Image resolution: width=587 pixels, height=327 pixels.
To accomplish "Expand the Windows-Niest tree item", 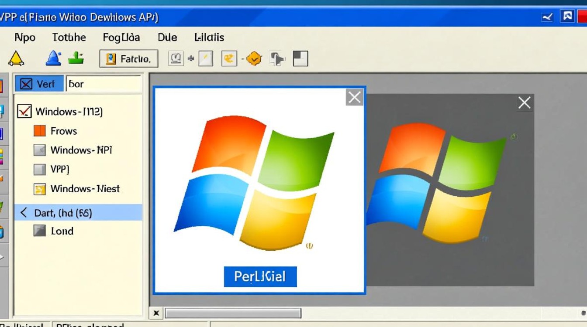I will click(x=40, y=189).
